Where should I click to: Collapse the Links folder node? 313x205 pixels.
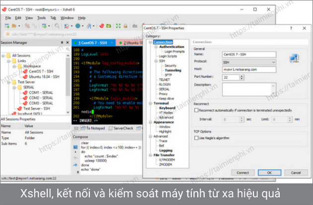click(x=8, y=61)
